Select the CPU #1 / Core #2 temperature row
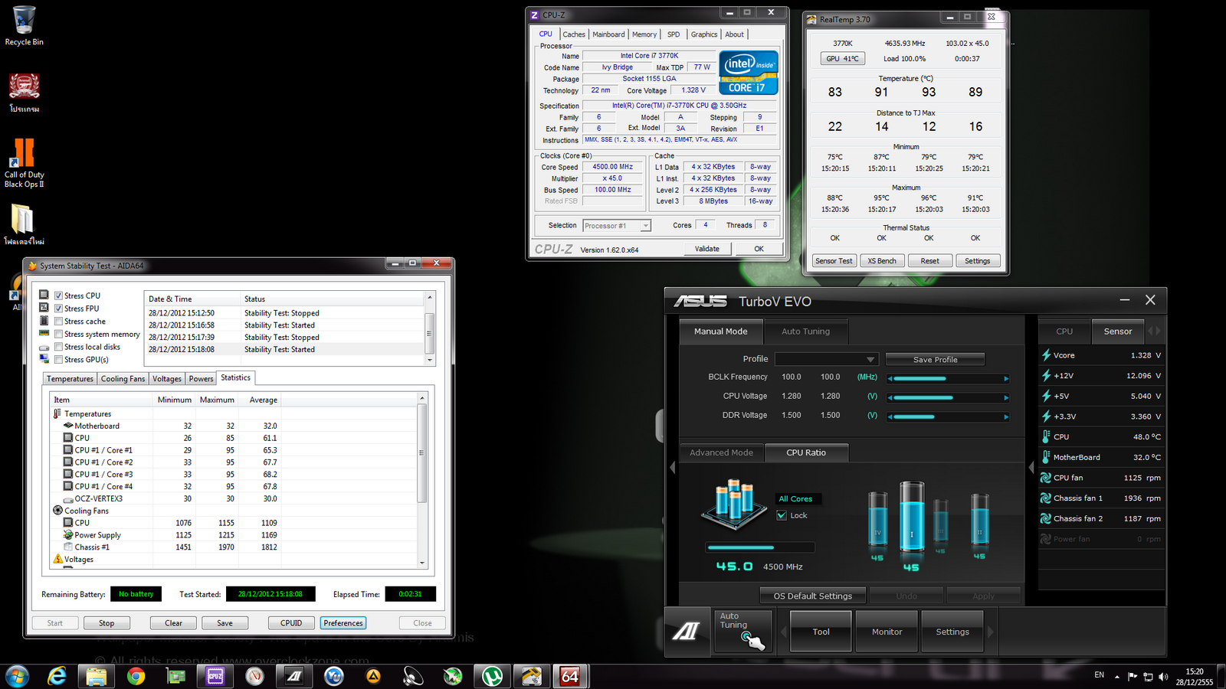 (103, 462)
